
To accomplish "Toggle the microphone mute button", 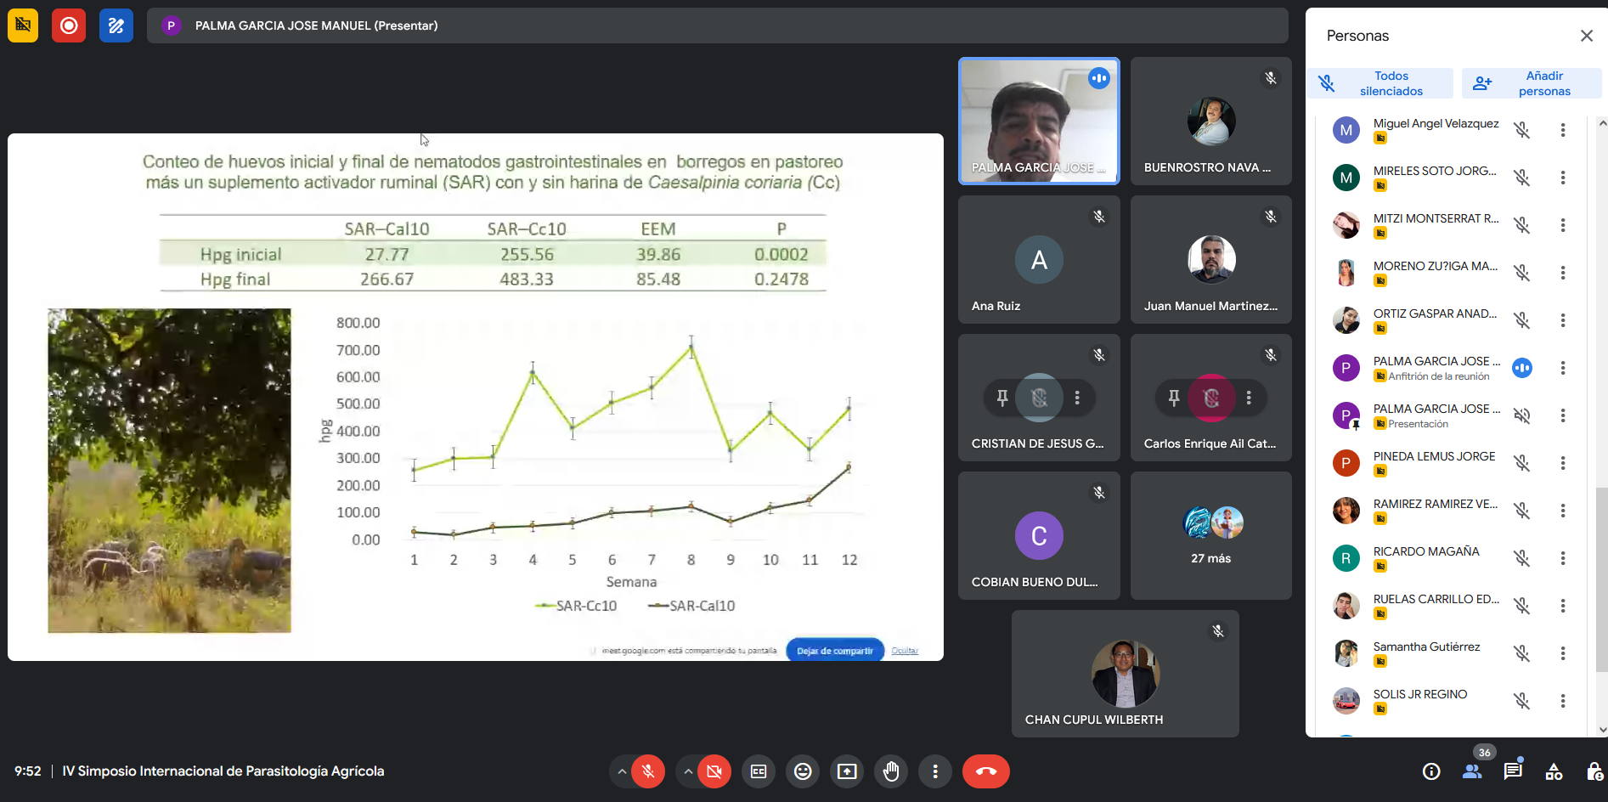I will click(x=648, y=771).
